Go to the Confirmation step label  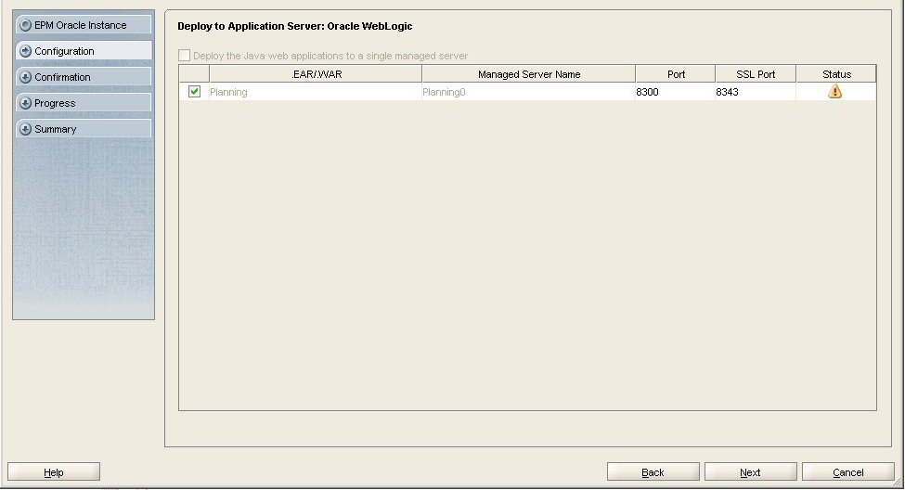(x=62, y=77)
